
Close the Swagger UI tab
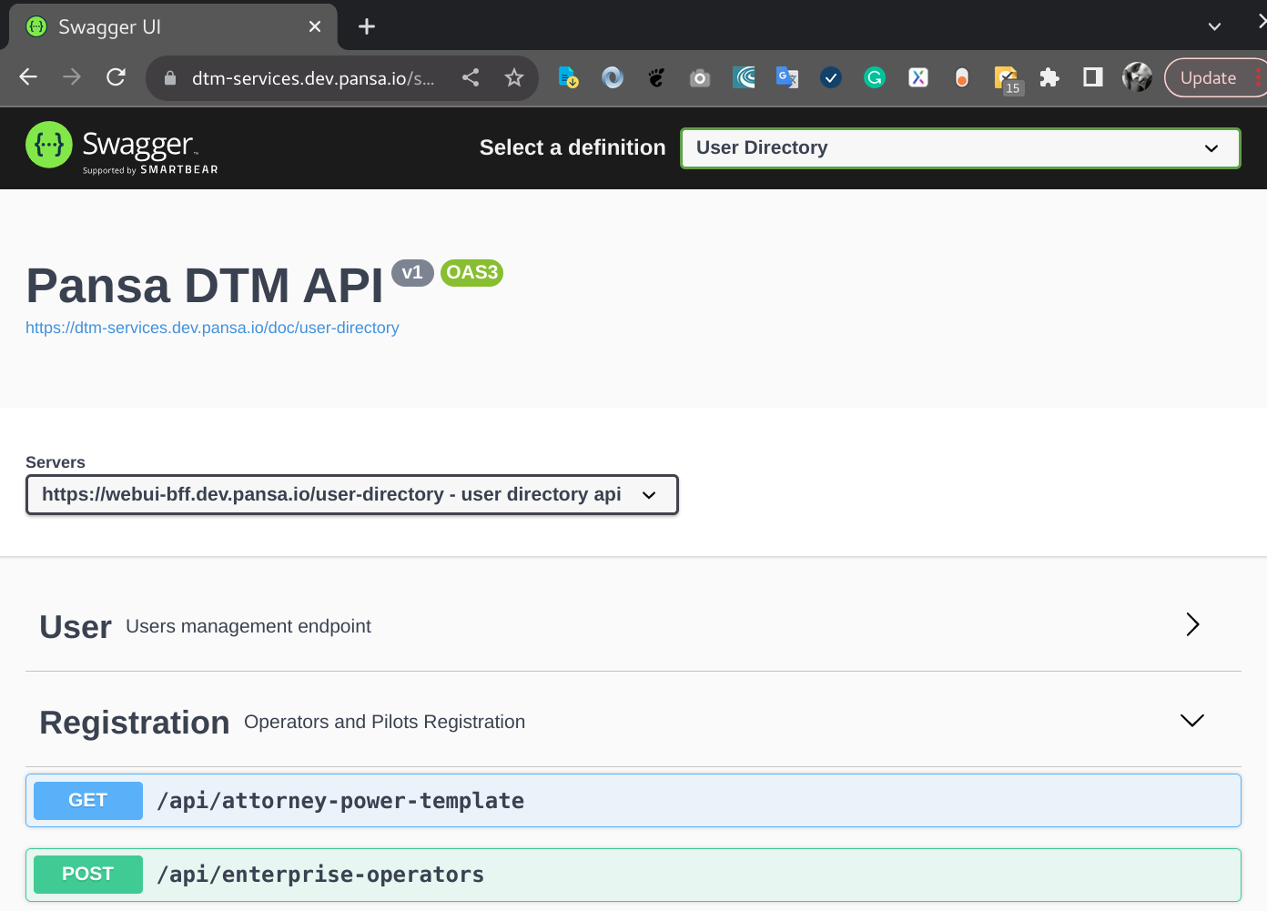[x=315, y=26]
